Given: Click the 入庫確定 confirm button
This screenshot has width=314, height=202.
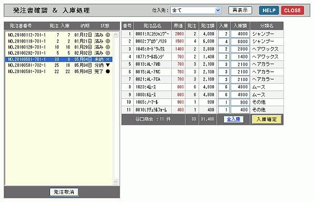Looking at the screenshot, I should (x=267, y=119).
